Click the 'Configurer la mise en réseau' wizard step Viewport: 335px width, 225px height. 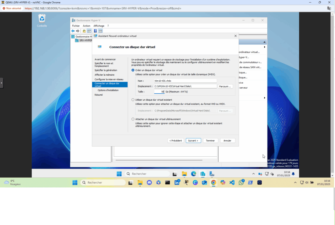point(109,79)
